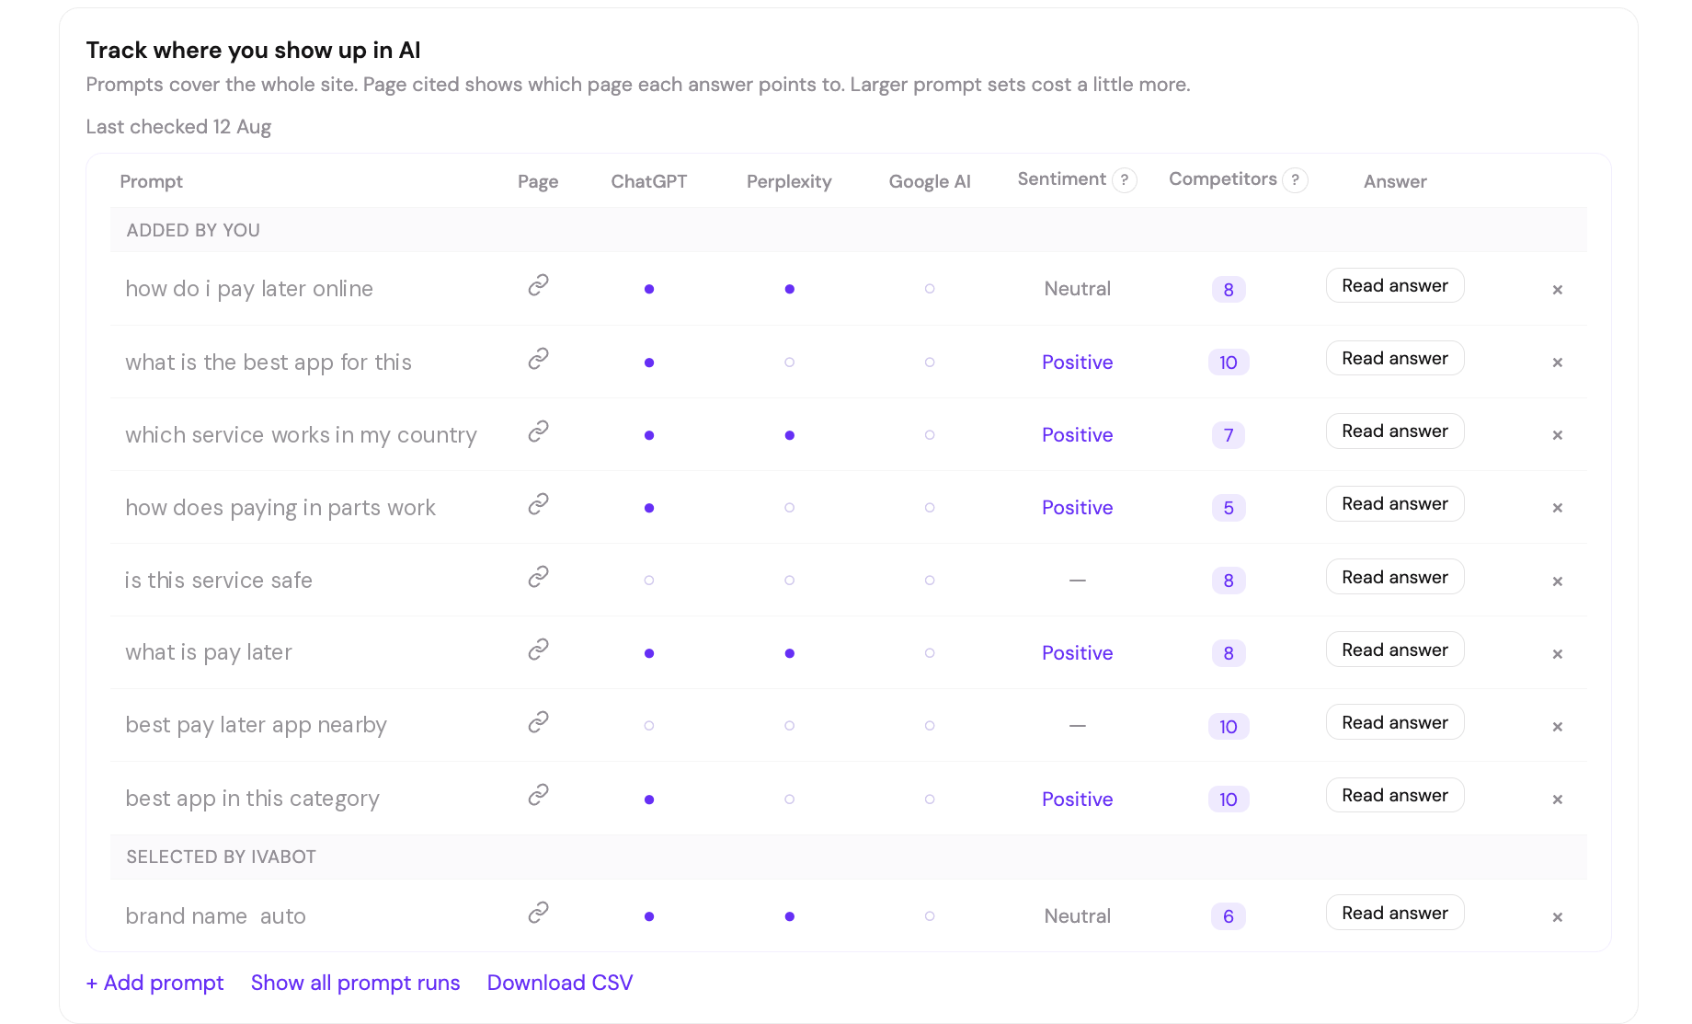1692x1024 pixels.
Task: Open page link for 'is this service safe'
Action: click(538, 576)
